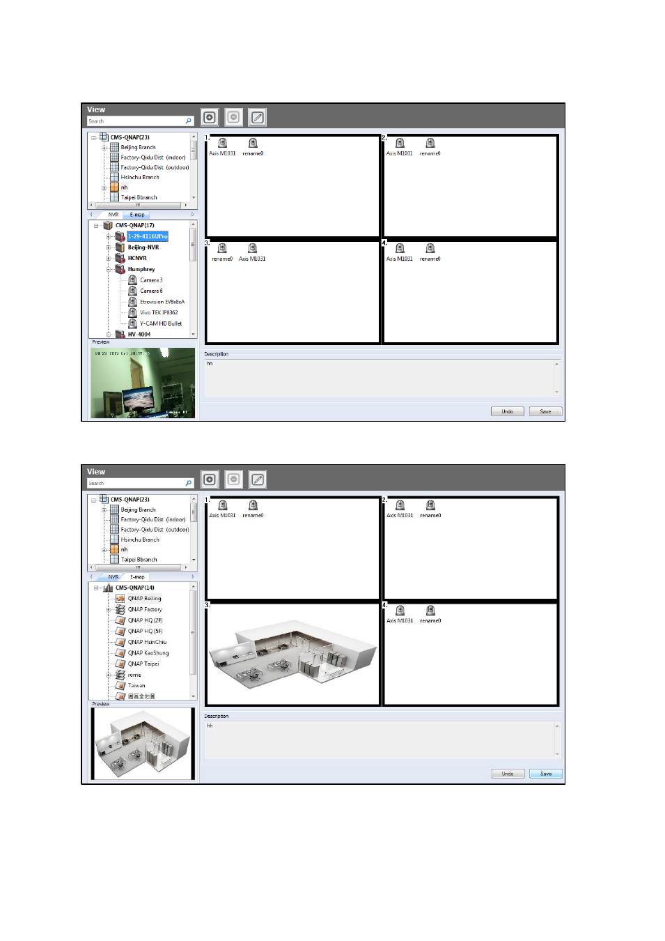Click the edit pencil icon in the lower View window toolbar
Screen dimensions: 665x941
[258, 480]
